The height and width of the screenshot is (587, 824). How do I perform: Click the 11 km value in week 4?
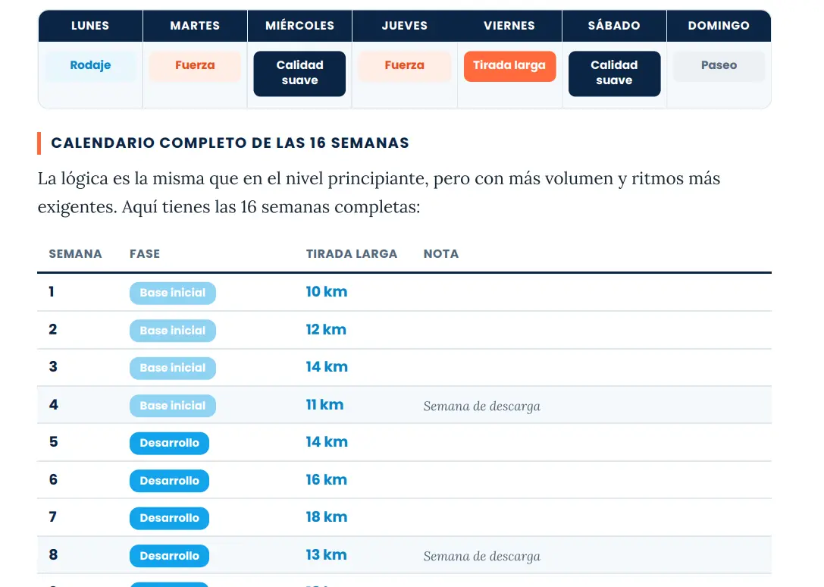click(324, 405)
